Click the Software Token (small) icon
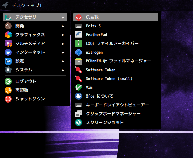Image resolution: width=193 pixels, height=158 pixels. click(79, 79)
